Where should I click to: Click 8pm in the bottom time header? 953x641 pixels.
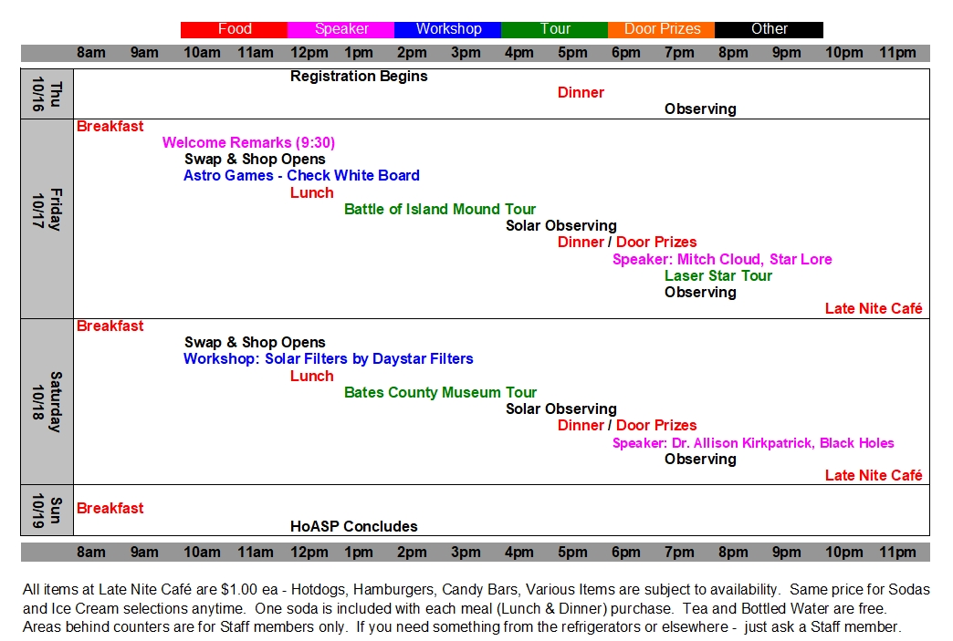(x=733, y=553)
